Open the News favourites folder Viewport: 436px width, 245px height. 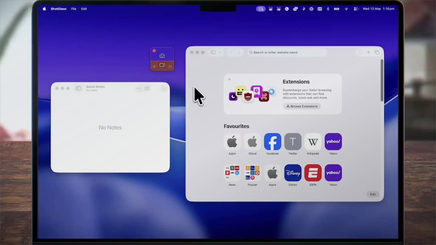coord(232,173)
